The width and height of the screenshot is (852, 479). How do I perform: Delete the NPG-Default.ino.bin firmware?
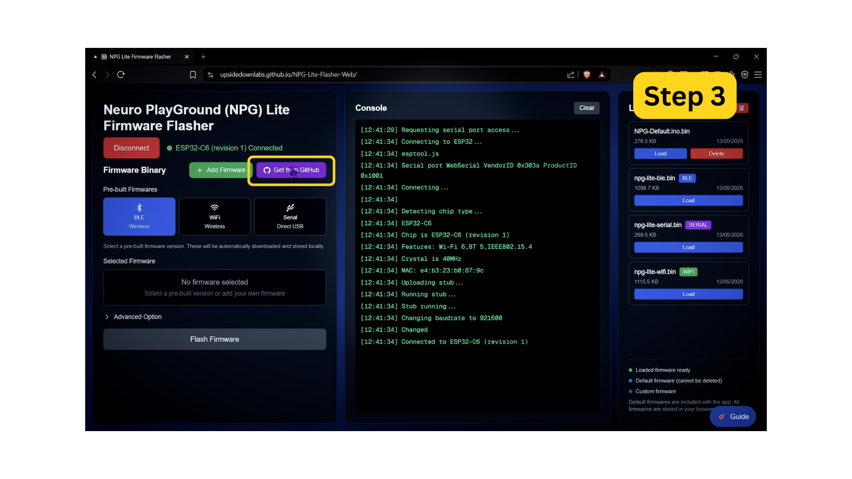pos(717,153)
